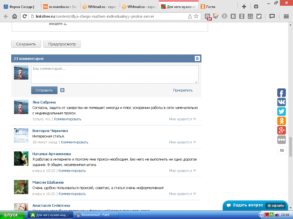Image resolution: width=293 pixels, height=219 pixels.
Task: Open the Windows пуск start button
Action: (x=12, y=215)
